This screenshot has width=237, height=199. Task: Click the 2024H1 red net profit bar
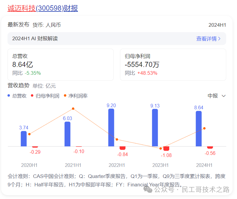(x=210, y=147)
